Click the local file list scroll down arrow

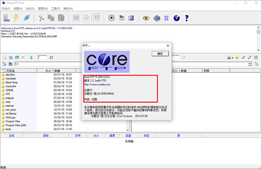pyautogui.click(x=128, y=130)
